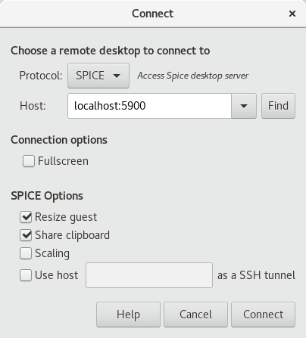This screenshot has width=306, height=338.
Task: Uncheck the Resize guest option
Action: pos(26,217)
